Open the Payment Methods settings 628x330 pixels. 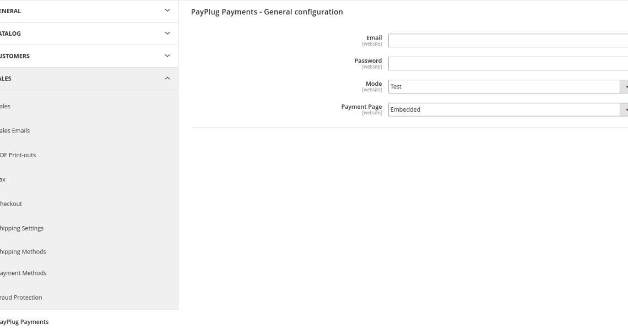(23, 273)
